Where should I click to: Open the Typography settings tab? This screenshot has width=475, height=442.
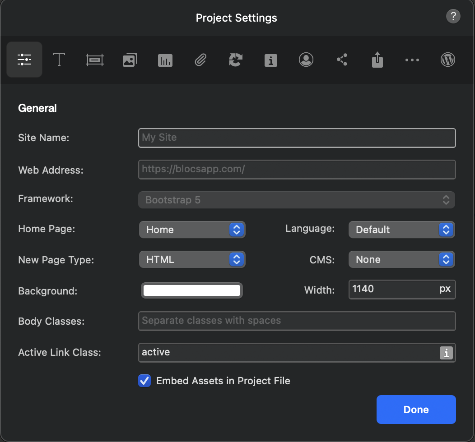[x=59, y=60]
